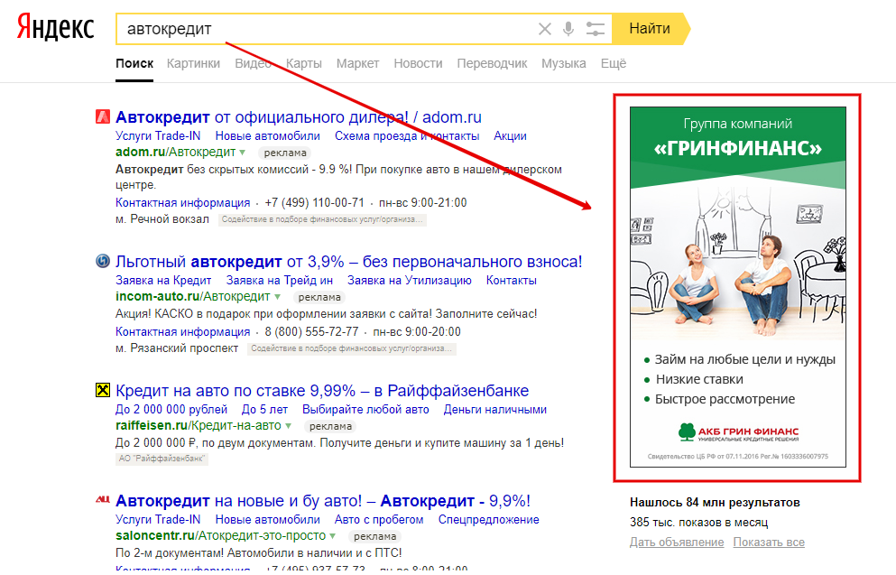Click 'реклама' label next to raiffeisen.ru

pyautogui.click(x=330, y=426)
